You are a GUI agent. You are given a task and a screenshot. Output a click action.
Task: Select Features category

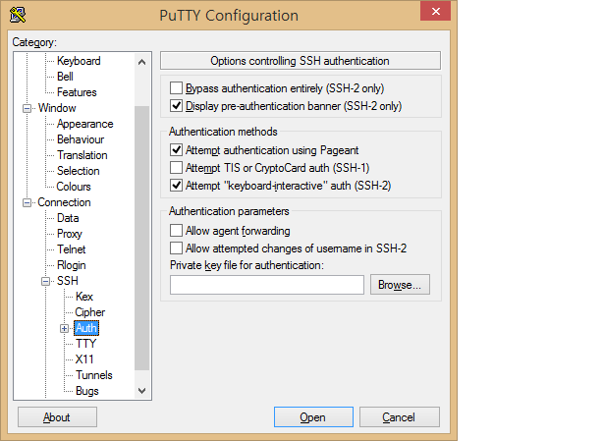pyautogui.click(x=77, y=92)
